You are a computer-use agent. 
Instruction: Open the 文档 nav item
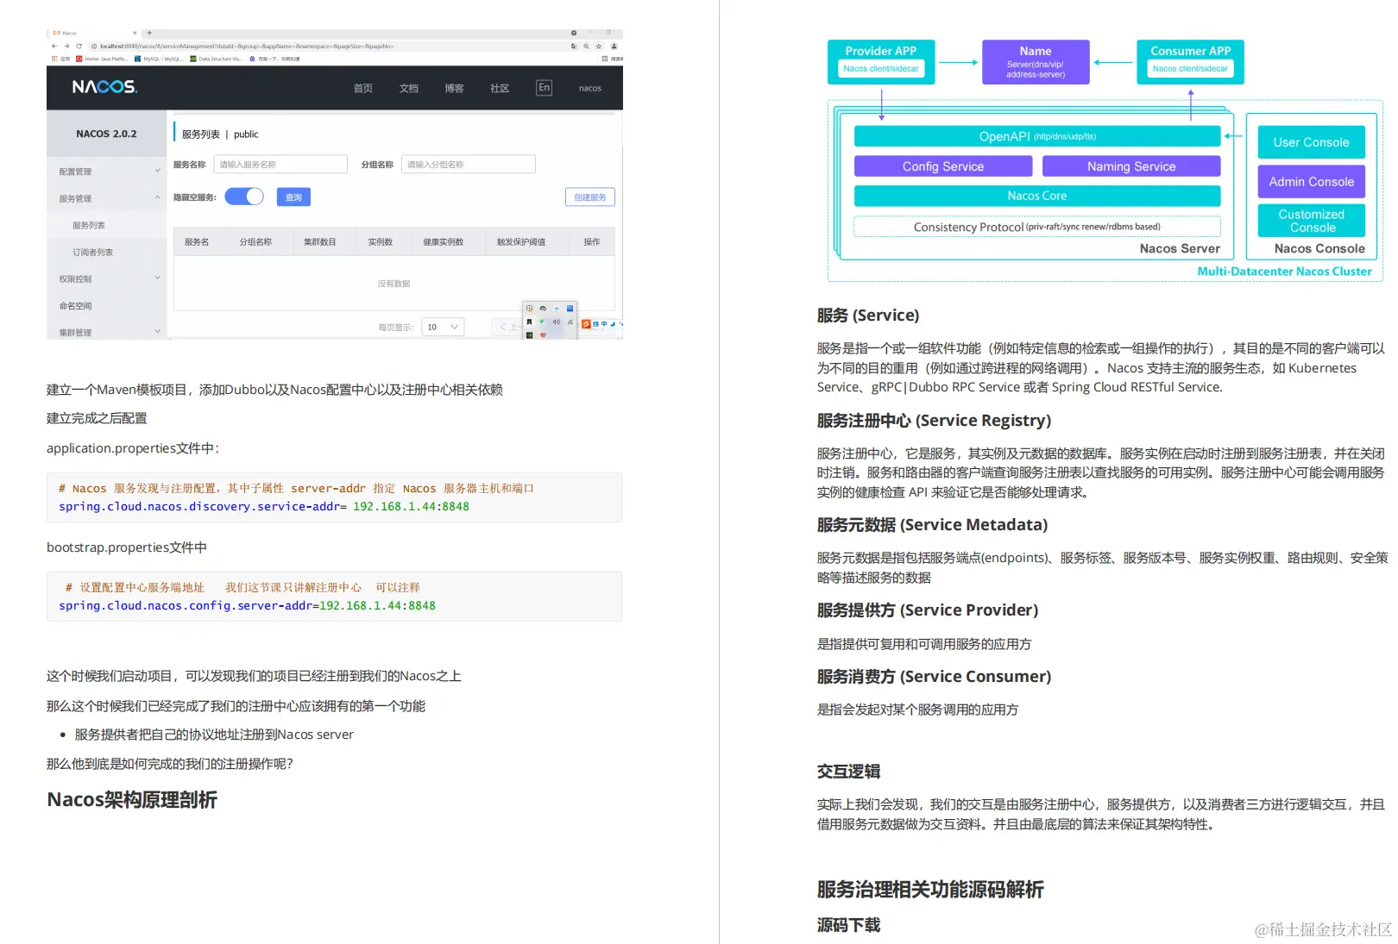coord(409,88)
